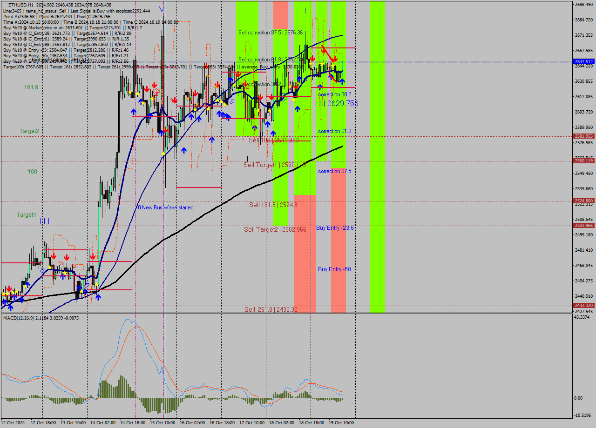Image resolution: width=596 pixels, height=428 pixels.
Task: Click the '12 Oct 2024' time axis label
Action: (x=14, y=423)
